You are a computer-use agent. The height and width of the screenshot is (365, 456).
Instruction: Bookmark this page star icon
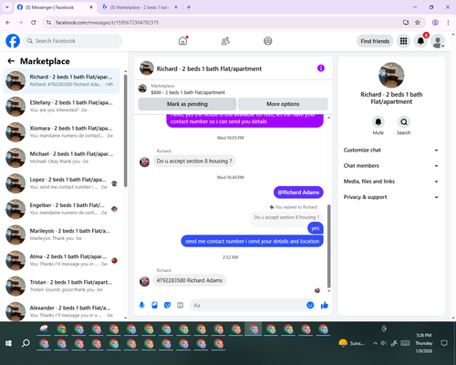418,23
